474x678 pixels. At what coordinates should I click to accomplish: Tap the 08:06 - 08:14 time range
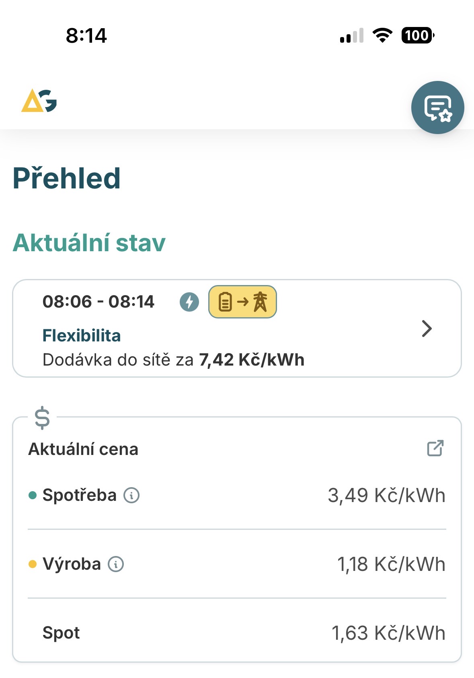pos(98,302)
